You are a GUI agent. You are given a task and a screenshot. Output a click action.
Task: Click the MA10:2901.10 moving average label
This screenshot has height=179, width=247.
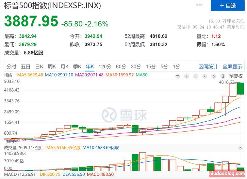tap(59, 75)
